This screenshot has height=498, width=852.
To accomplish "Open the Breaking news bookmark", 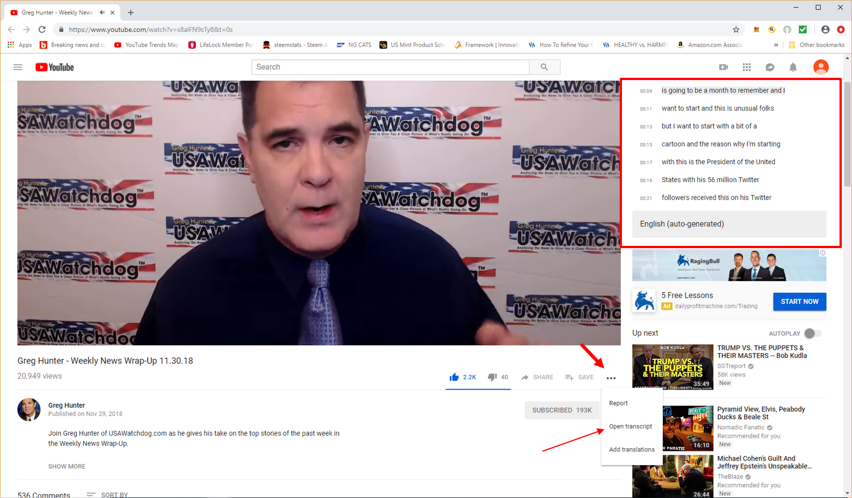I will tap(72, 45).
